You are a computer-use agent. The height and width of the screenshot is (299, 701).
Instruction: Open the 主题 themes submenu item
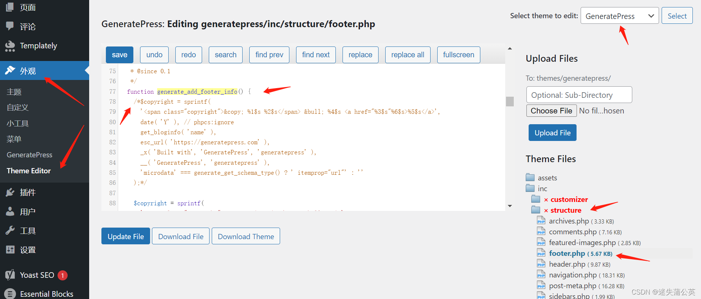pyautogui.click(x=14, y=92)
